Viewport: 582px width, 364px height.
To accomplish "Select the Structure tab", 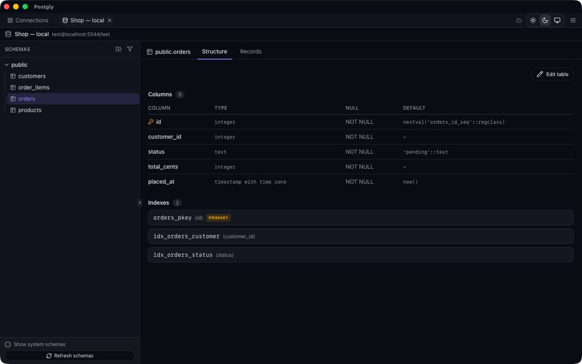I will [x=214, y=51].
